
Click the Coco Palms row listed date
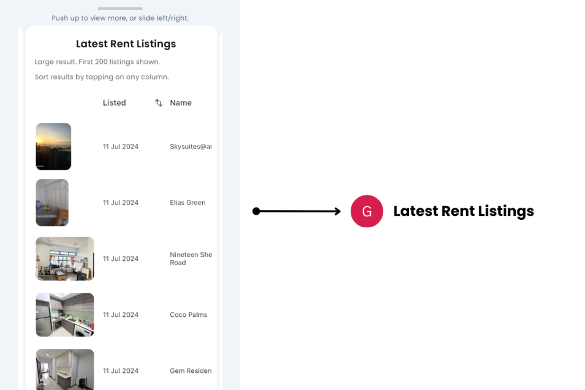pyautogui.click(x=121, y=315)
